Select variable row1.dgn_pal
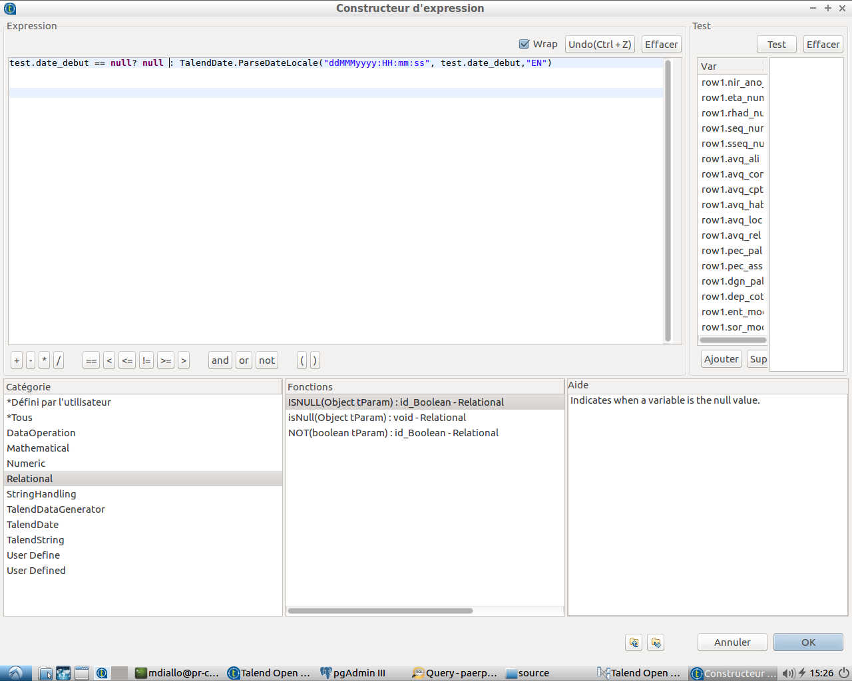The height and width of the screenshot is (681, 852). pyautogui.click(x=732, y=281)
